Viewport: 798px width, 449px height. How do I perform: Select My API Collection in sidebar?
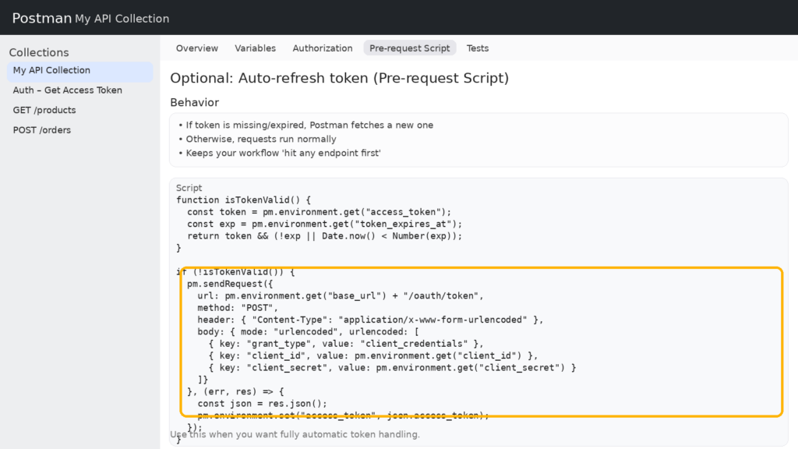pos(51,71)
